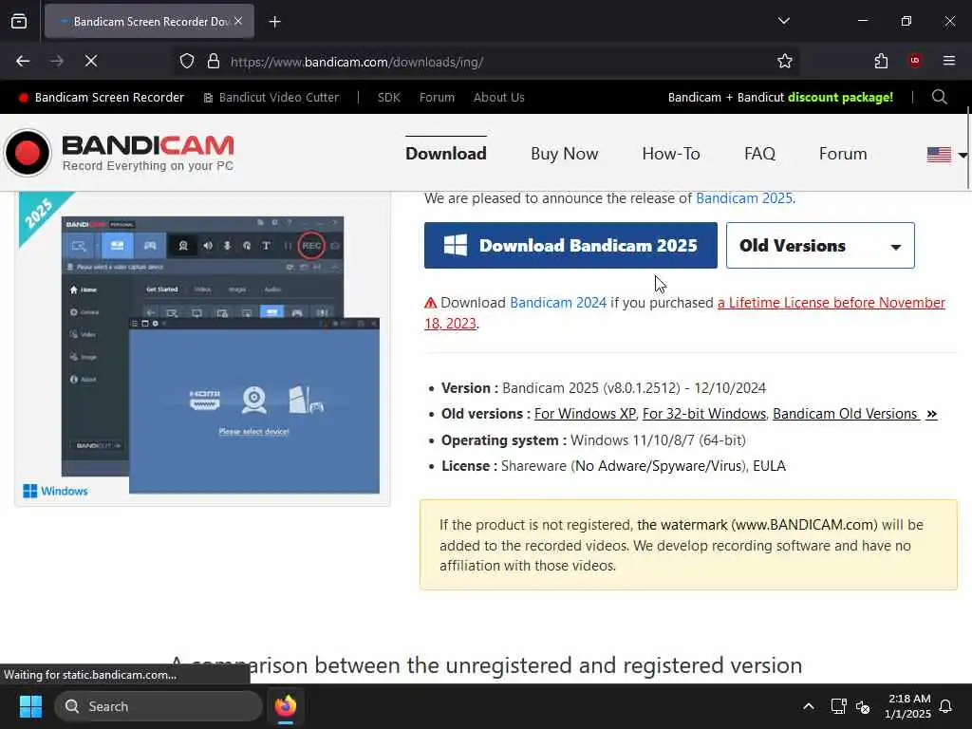Click the site security padlock icon
Image resolution: width=972 pixels, height=729 pixels.
point(214,61)
